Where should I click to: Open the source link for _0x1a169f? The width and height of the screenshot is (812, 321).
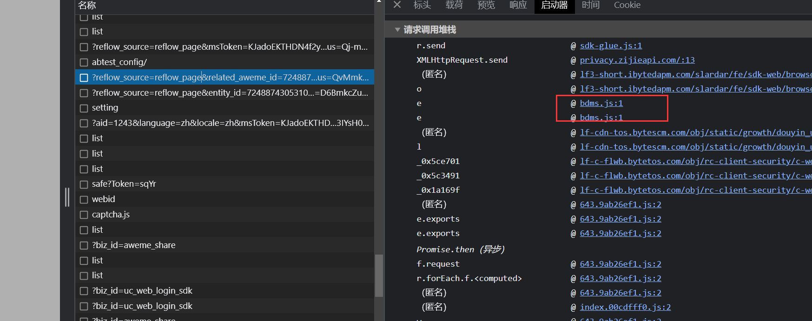(695, 190)
